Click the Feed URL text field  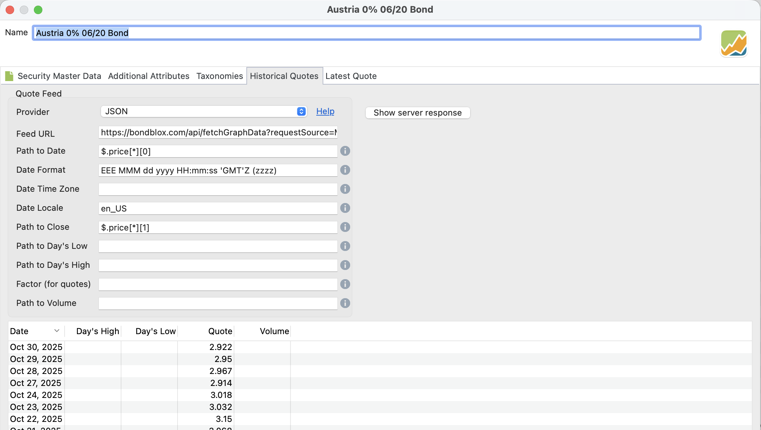coord(218,133)
